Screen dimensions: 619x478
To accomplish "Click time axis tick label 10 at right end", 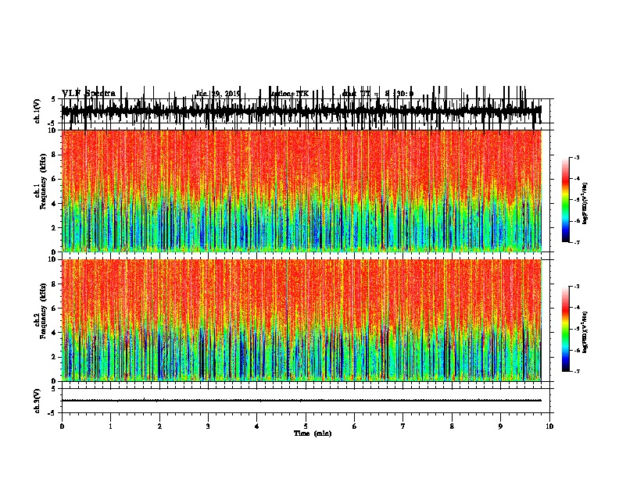I will (x=549, y=426).
